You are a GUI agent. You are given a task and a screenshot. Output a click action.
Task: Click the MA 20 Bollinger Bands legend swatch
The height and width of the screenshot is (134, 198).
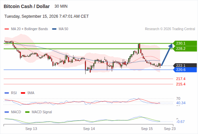(7, 29)
